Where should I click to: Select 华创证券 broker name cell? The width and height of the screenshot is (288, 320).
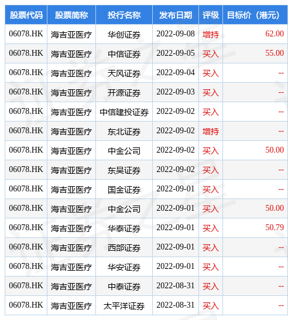[x=124, y=35]
